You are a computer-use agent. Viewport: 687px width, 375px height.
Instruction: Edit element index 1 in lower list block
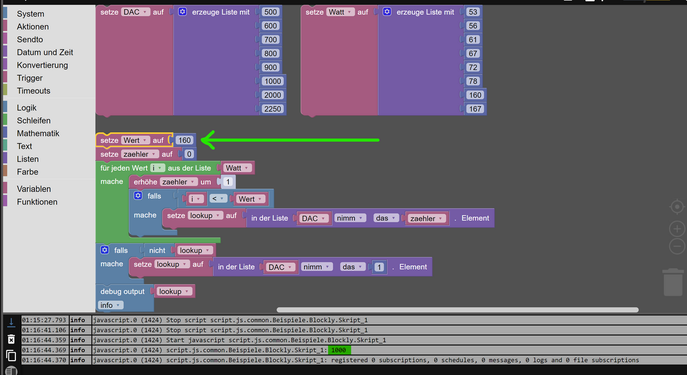[x=379, y=267]
